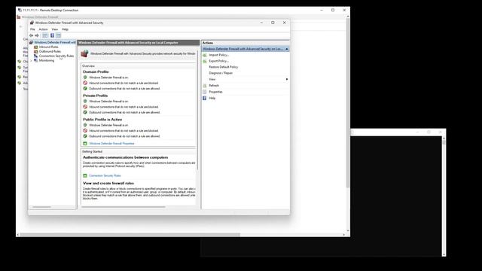Screen dimensions: 482x271
Task: Select Connection Security Rules in the tree
Action: tap(56, 56)
